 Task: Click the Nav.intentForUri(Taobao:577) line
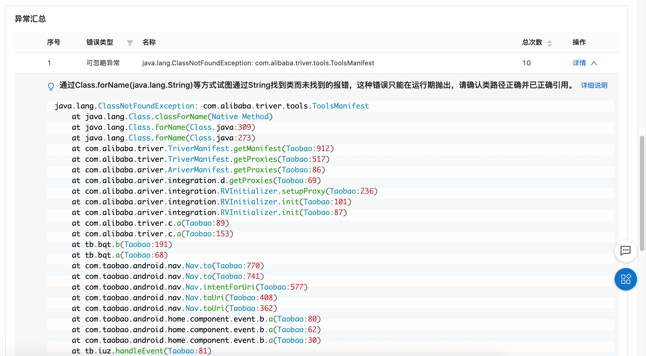click(x=190, y=287)
